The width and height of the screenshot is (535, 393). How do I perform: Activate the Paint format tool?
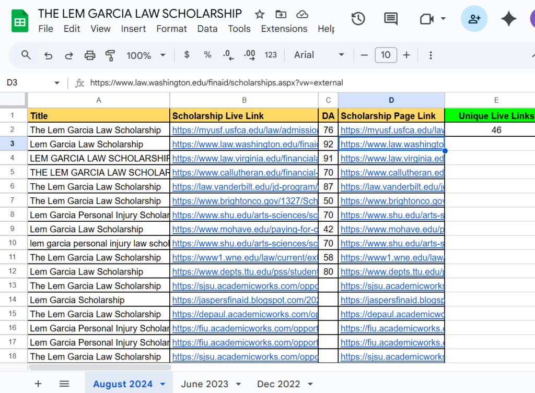[x=110, y=55]
